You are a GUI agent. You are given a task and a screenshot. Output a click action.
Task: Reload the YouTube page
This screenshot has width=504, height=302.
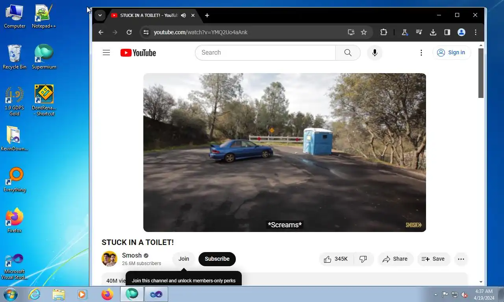[x=129, y=32]
